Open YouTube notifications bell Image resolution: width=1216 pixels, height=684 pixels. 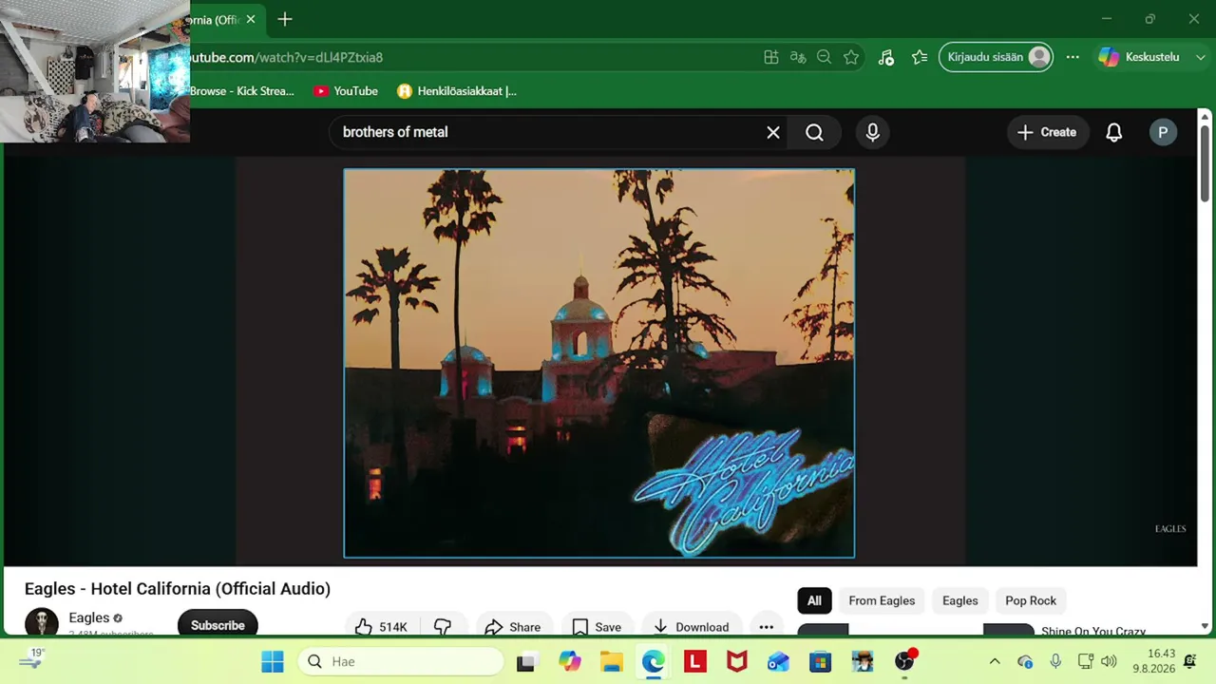click(1114, 132)
